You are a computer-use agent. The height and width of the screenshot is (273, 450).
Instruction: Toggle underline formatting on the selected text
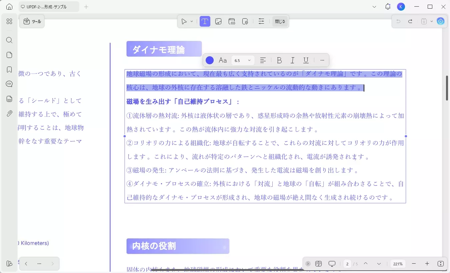(306, 60)
